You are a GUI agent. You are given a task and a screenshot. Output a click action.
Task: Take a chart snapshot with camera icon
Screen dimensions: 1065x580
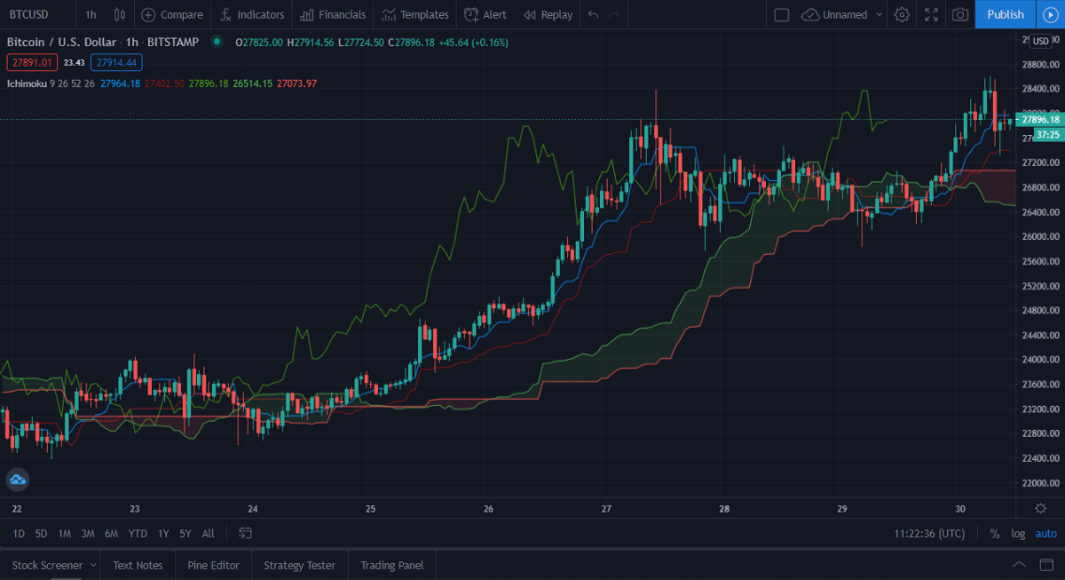pyautogui.click(x=960, y=14)
